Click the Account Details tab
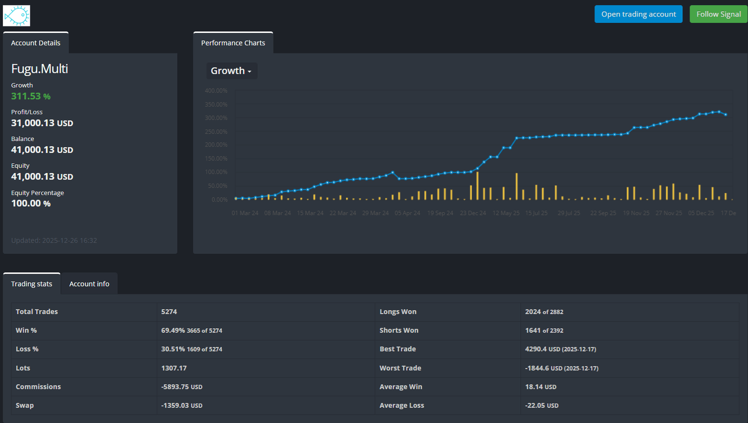Viewport: 748px width, 423px height. [35, 42]
